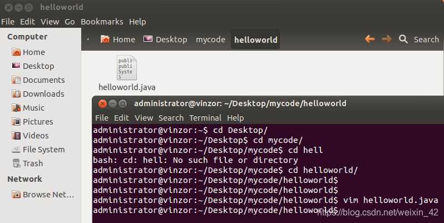Go to Music folder in sidebar

click(28, 108)
